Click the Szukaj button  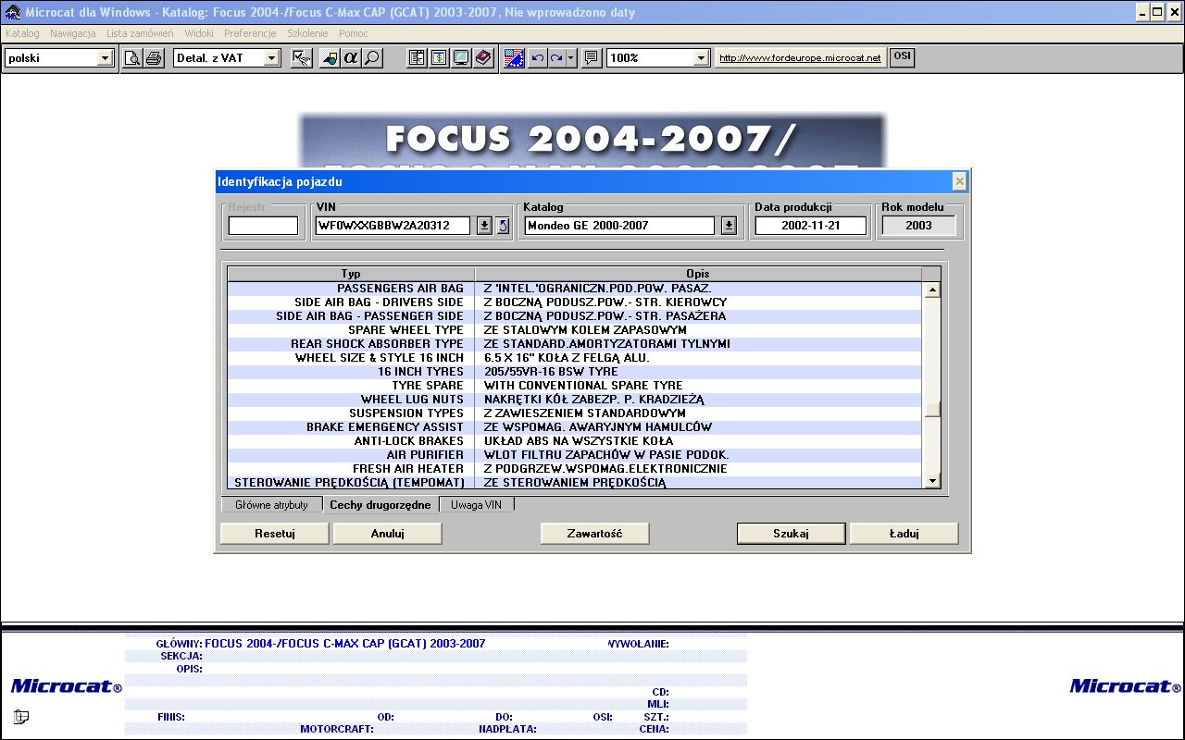792,534
